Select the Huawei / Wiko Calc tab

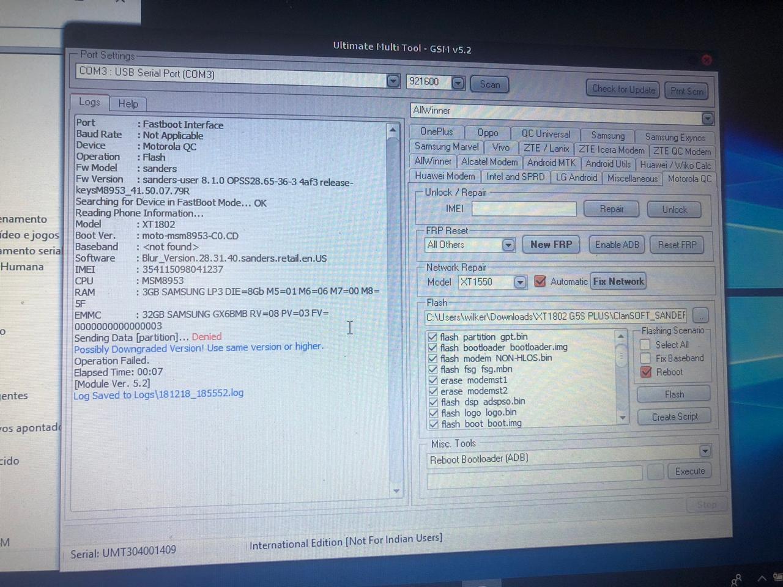coord(675,165)
